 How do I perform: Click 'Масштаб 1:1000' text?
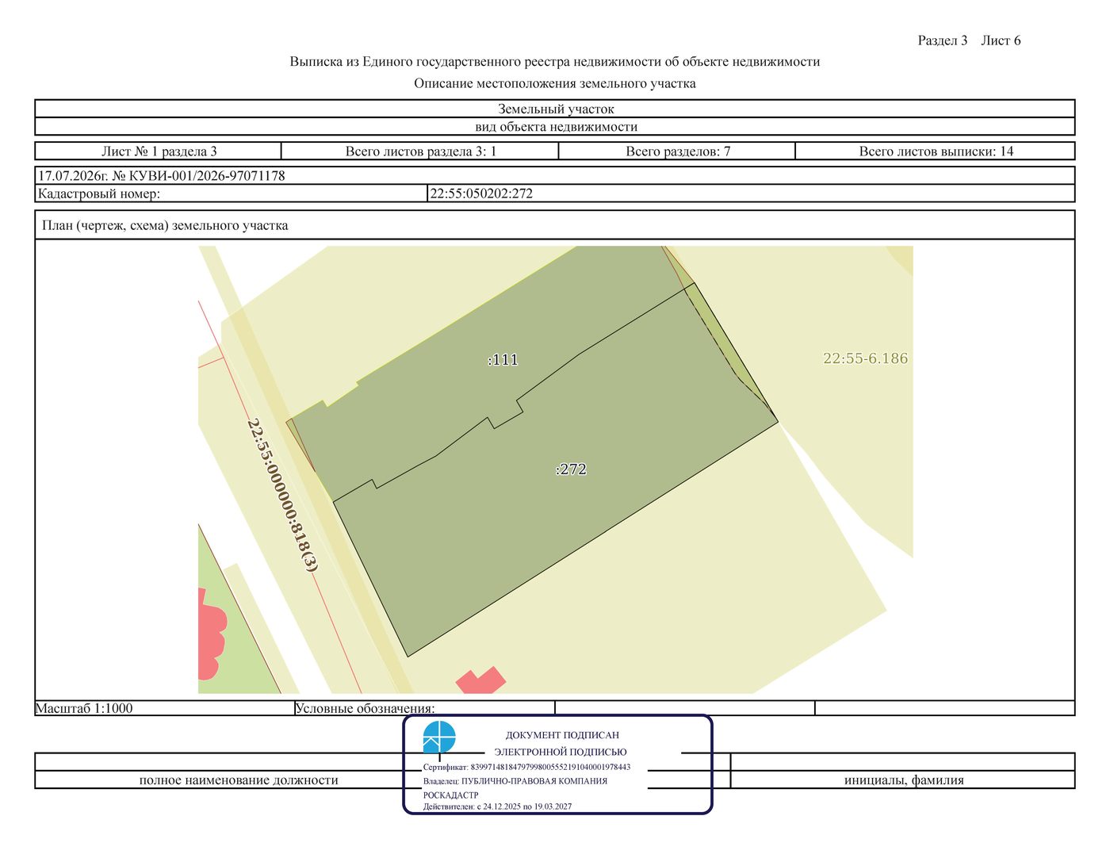(84, 708)
